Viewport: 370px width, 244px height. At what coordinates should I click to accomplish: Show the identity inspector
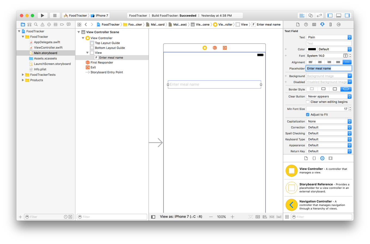point(314,24)
